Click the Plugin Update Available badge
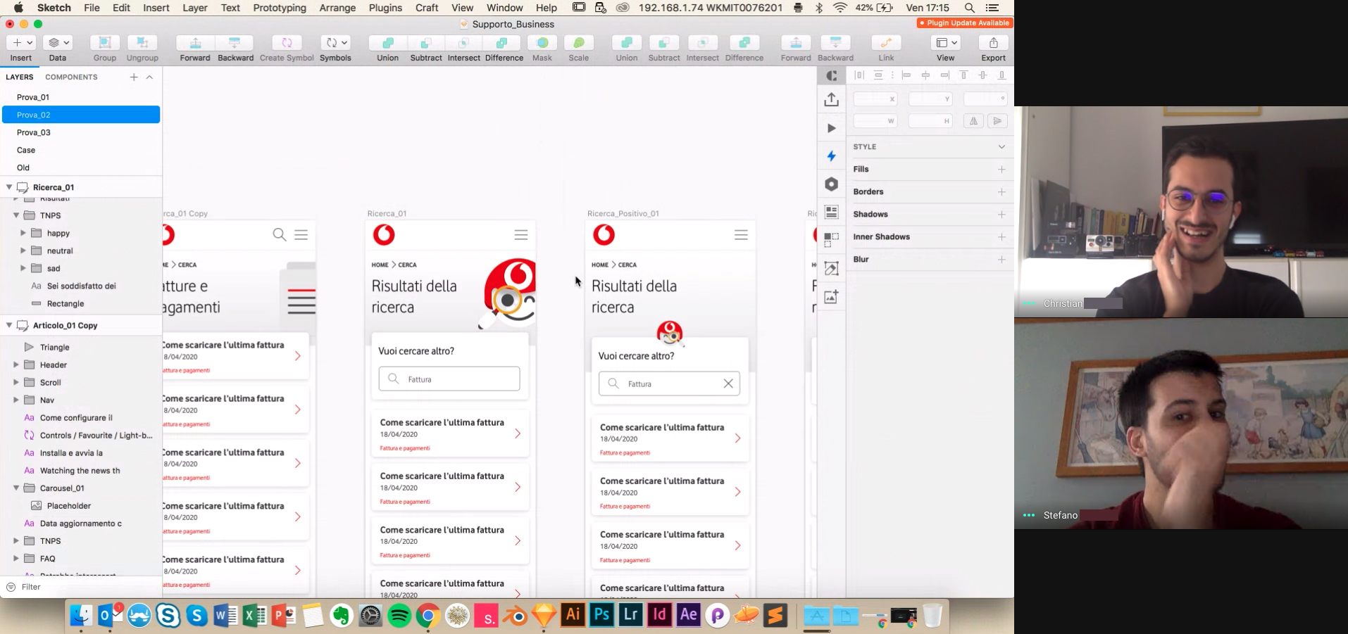Image resolution: width=1348 pixels, height=634 pixels. tap(965, 23)
